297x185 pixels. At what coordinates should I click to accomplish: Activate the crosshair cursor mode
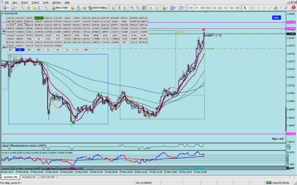(251, 8)
